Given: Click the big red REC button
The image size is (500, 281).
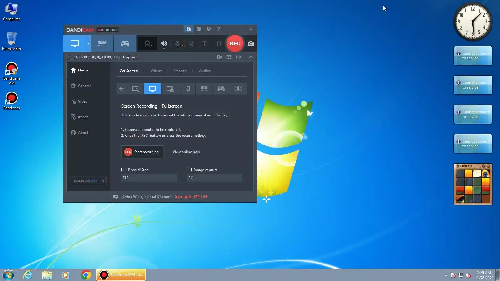Looking at the screenshot, I should [235, 43].
